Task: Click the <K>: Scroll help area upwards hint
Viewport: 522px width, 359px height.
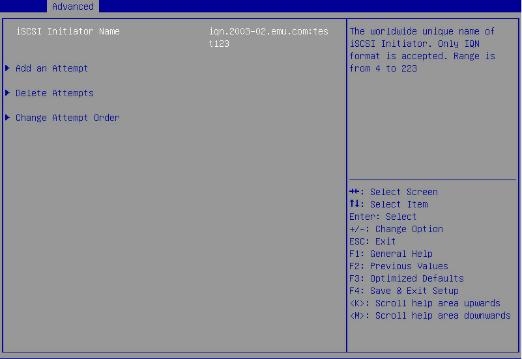Action: click(425, 303)
